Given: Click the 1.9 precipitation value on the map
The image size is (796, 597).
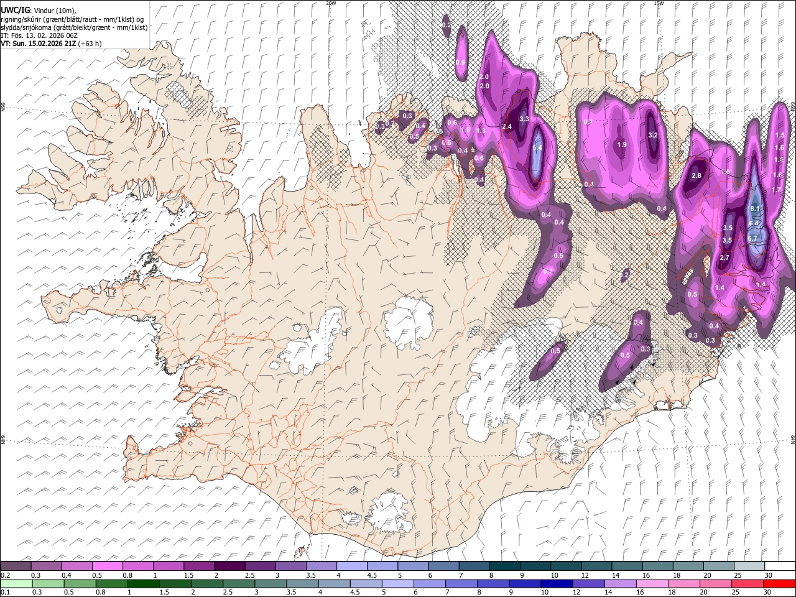Looking at the screenshot, I should click(x=622, y=144).
